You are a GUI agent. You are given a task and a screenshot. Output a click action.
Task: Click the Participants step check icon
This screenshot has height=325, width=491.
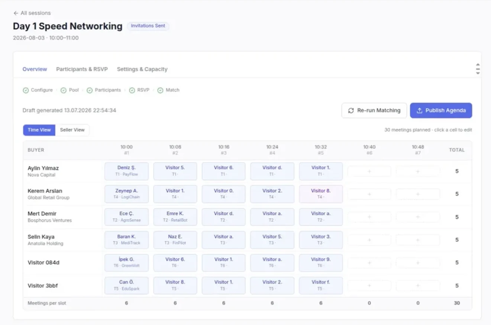[90, 90]
